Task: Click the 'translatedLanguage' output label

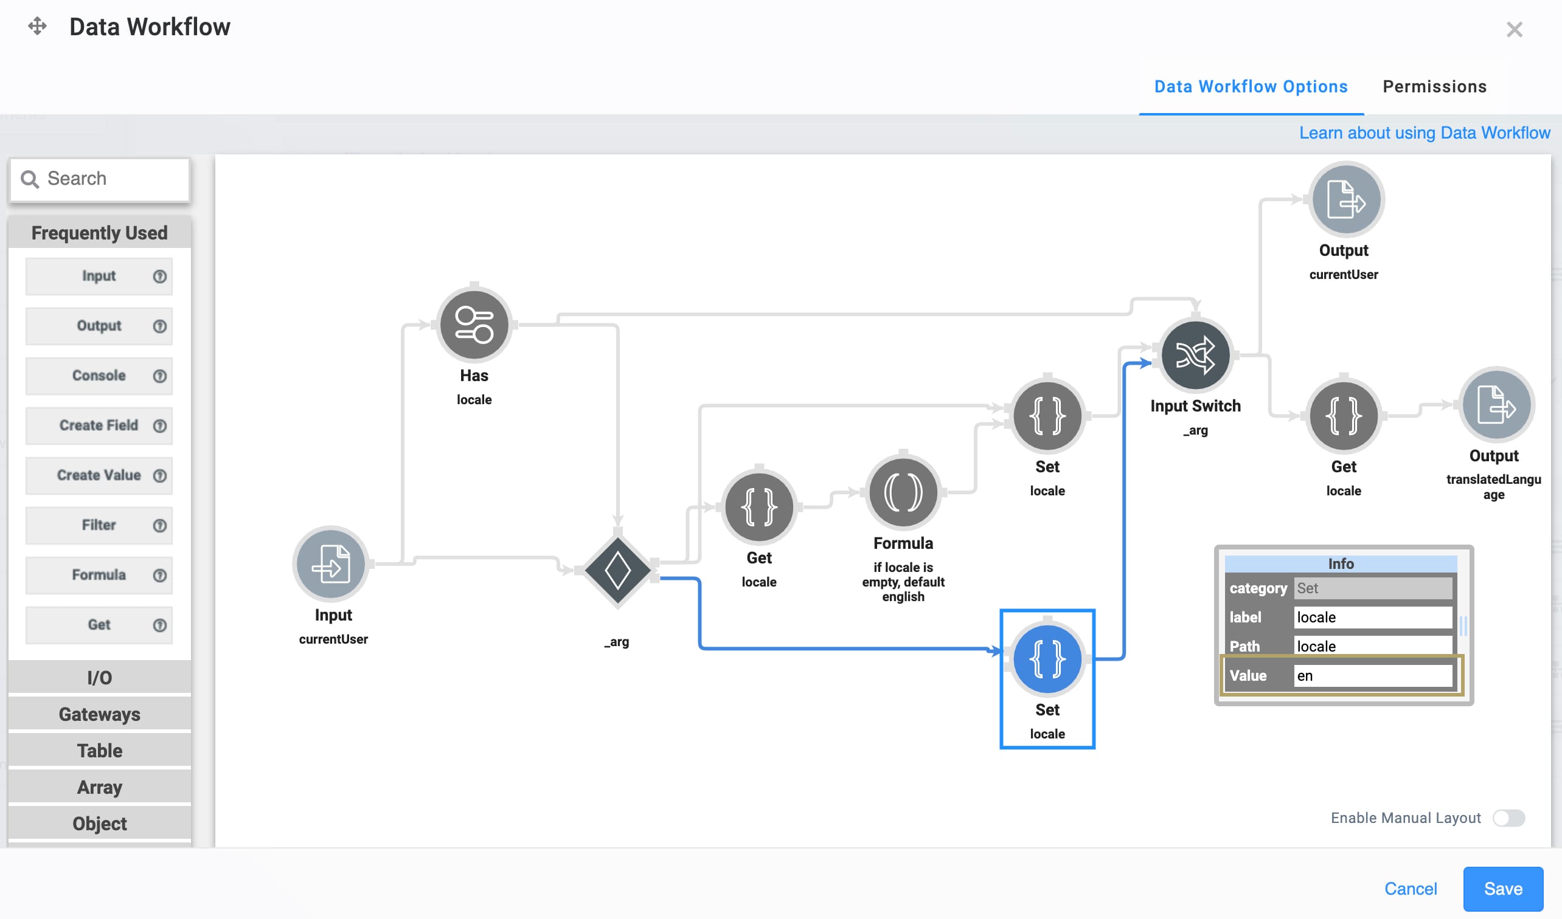Action: click(x=1494, y=487)
